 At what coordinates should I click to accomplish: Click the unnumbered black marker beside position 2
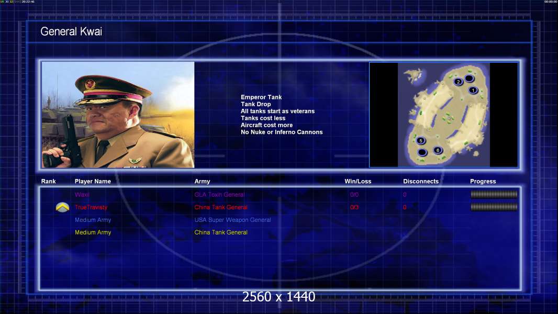[470, 78]
